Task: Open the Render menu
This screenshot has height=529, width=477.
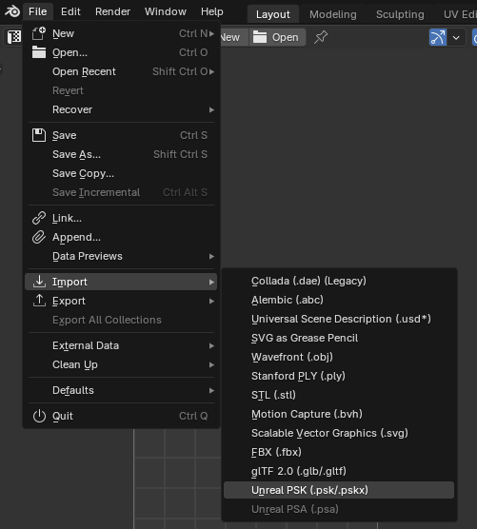Action: (112, 11)
